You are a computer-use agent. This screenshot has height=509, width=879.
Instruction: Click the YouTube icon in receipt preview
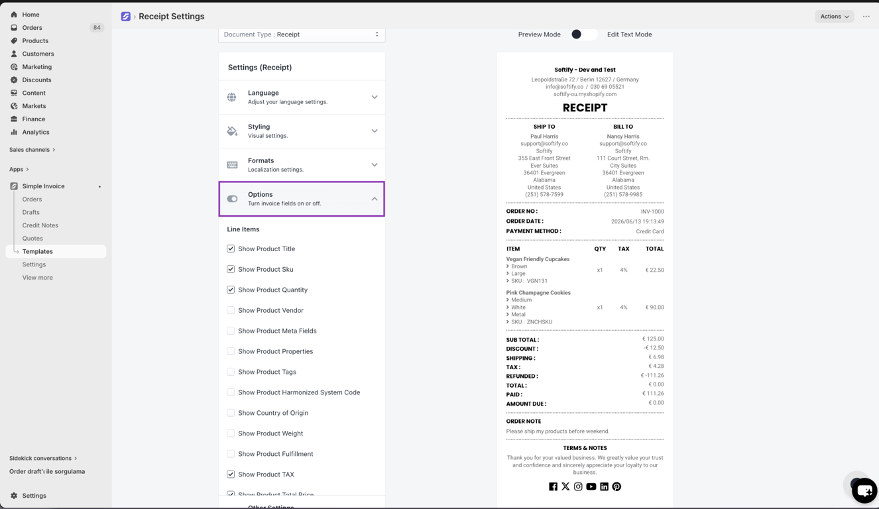(x=591, y=486)
